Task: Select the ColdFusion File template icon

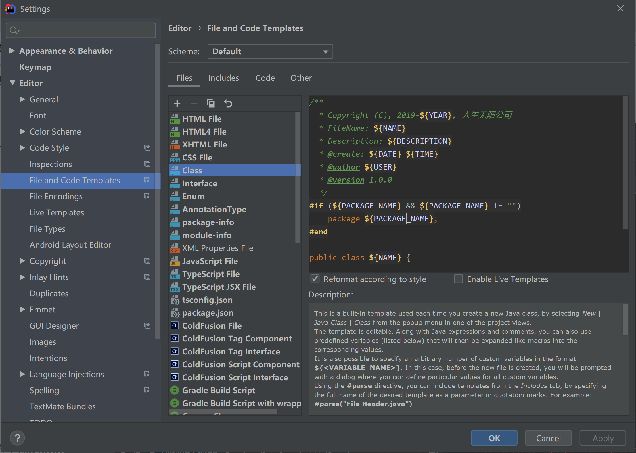Action: pyautogui.click(x=175, y=326)
